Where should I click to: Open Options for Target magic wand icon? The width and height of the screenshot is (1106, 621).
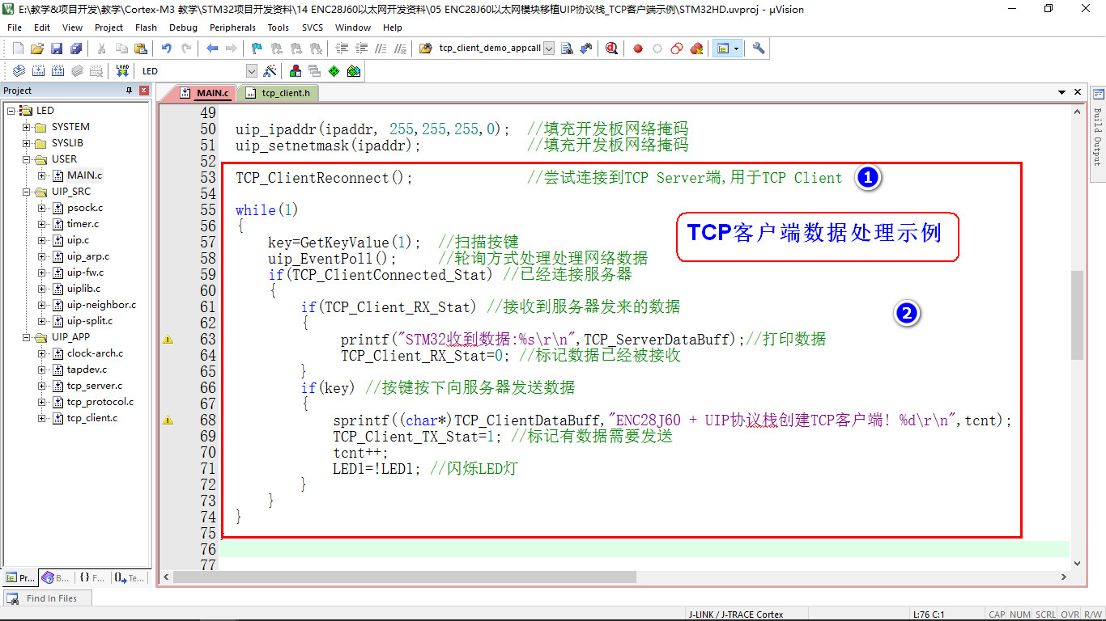(270, 71)
